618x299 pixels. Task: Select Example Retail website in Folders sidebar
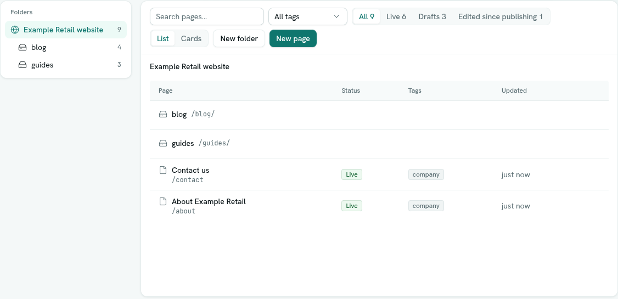(x=66, y=30)
